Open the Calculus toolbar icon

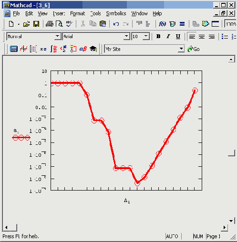tap(53, 49)
